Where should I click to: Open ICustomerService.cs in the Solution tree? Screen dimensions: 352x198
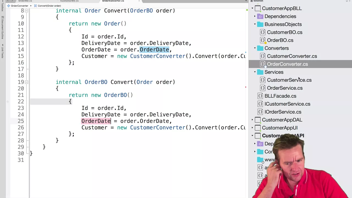[x=287, y=104]
